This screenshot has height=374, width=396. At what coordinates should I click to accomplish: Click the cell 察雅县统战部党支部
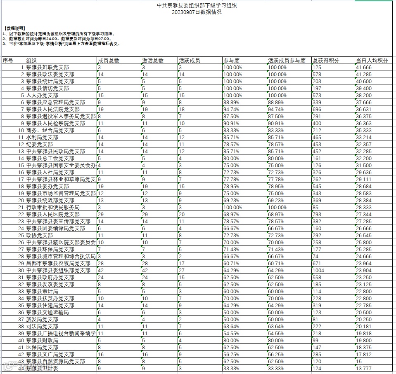click(61, 201)
